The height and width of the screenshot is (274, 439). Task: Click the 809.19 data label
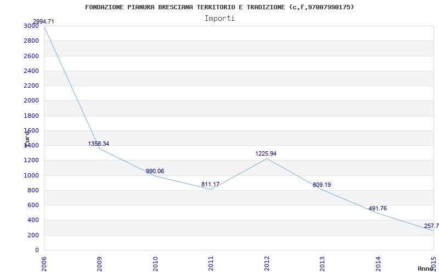click(322, 185)
